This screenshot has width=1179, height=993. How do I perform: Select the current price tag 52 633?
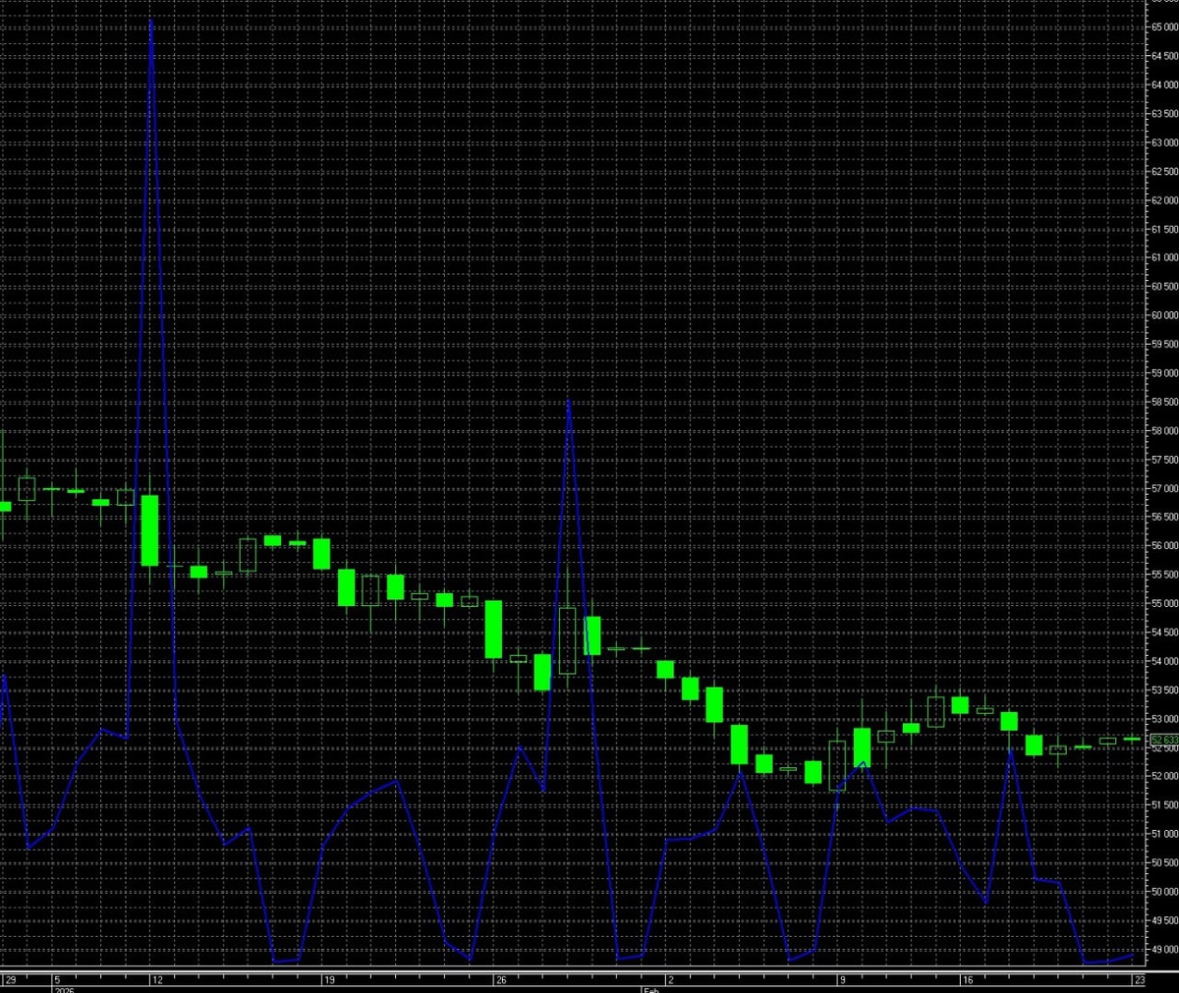(1164, 740)
